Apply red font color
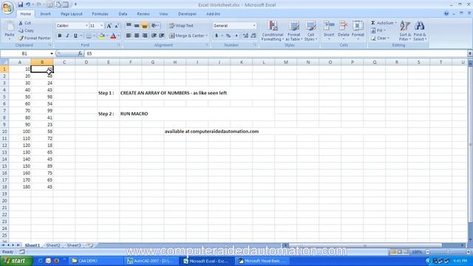This screenshot has height=266, width=473. [x=113, y=35]
